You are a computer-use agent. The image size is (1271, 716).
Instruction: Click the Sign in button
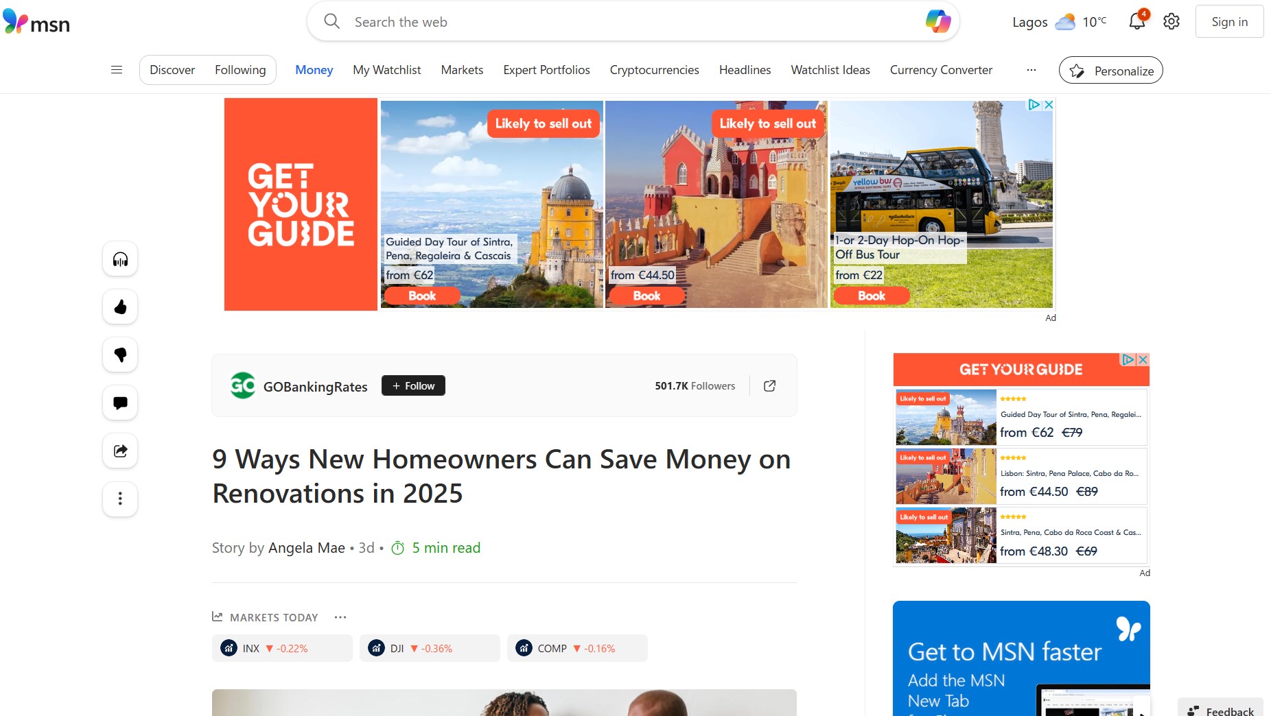(1229, 21)
